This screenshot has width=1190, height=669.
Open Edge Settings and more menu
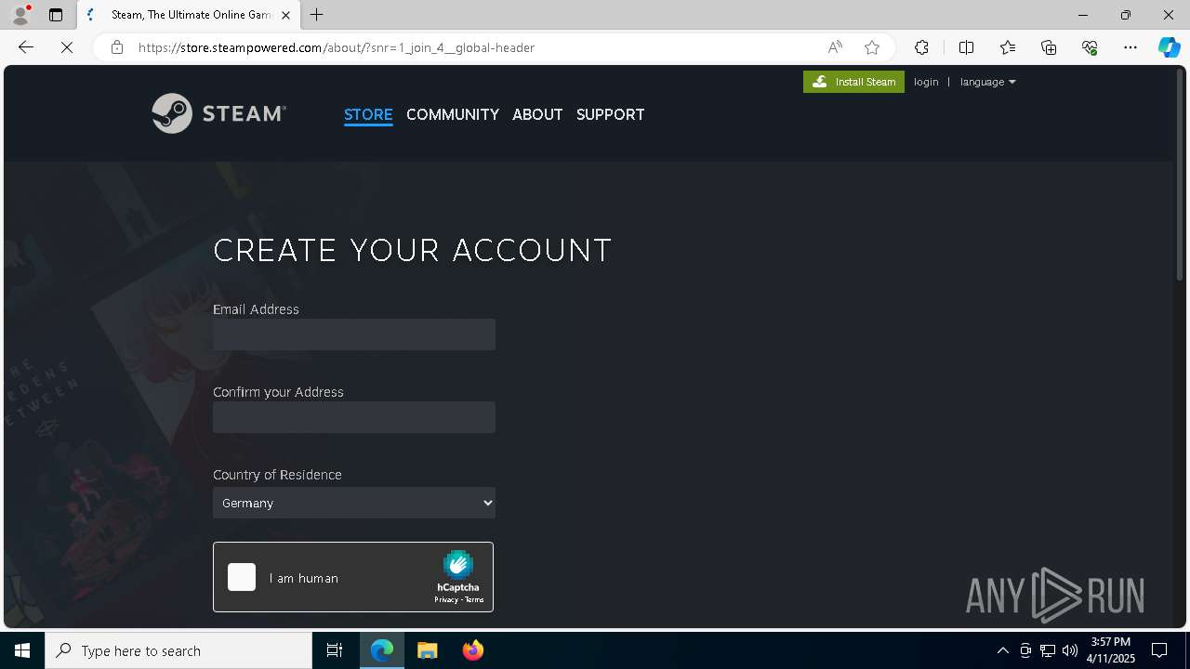(1130, 47)
